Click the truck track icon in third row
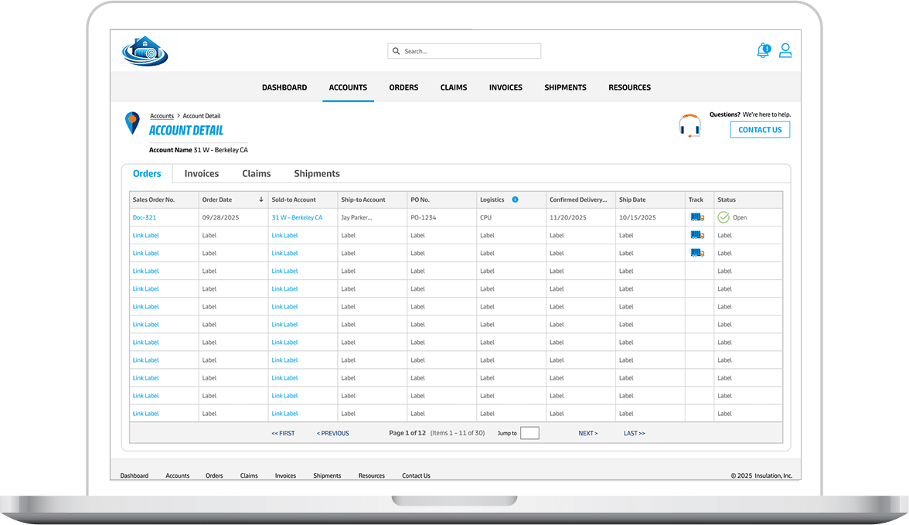This screenshot has height=525, width=909. pyautogui.click(x=697, y=253)
